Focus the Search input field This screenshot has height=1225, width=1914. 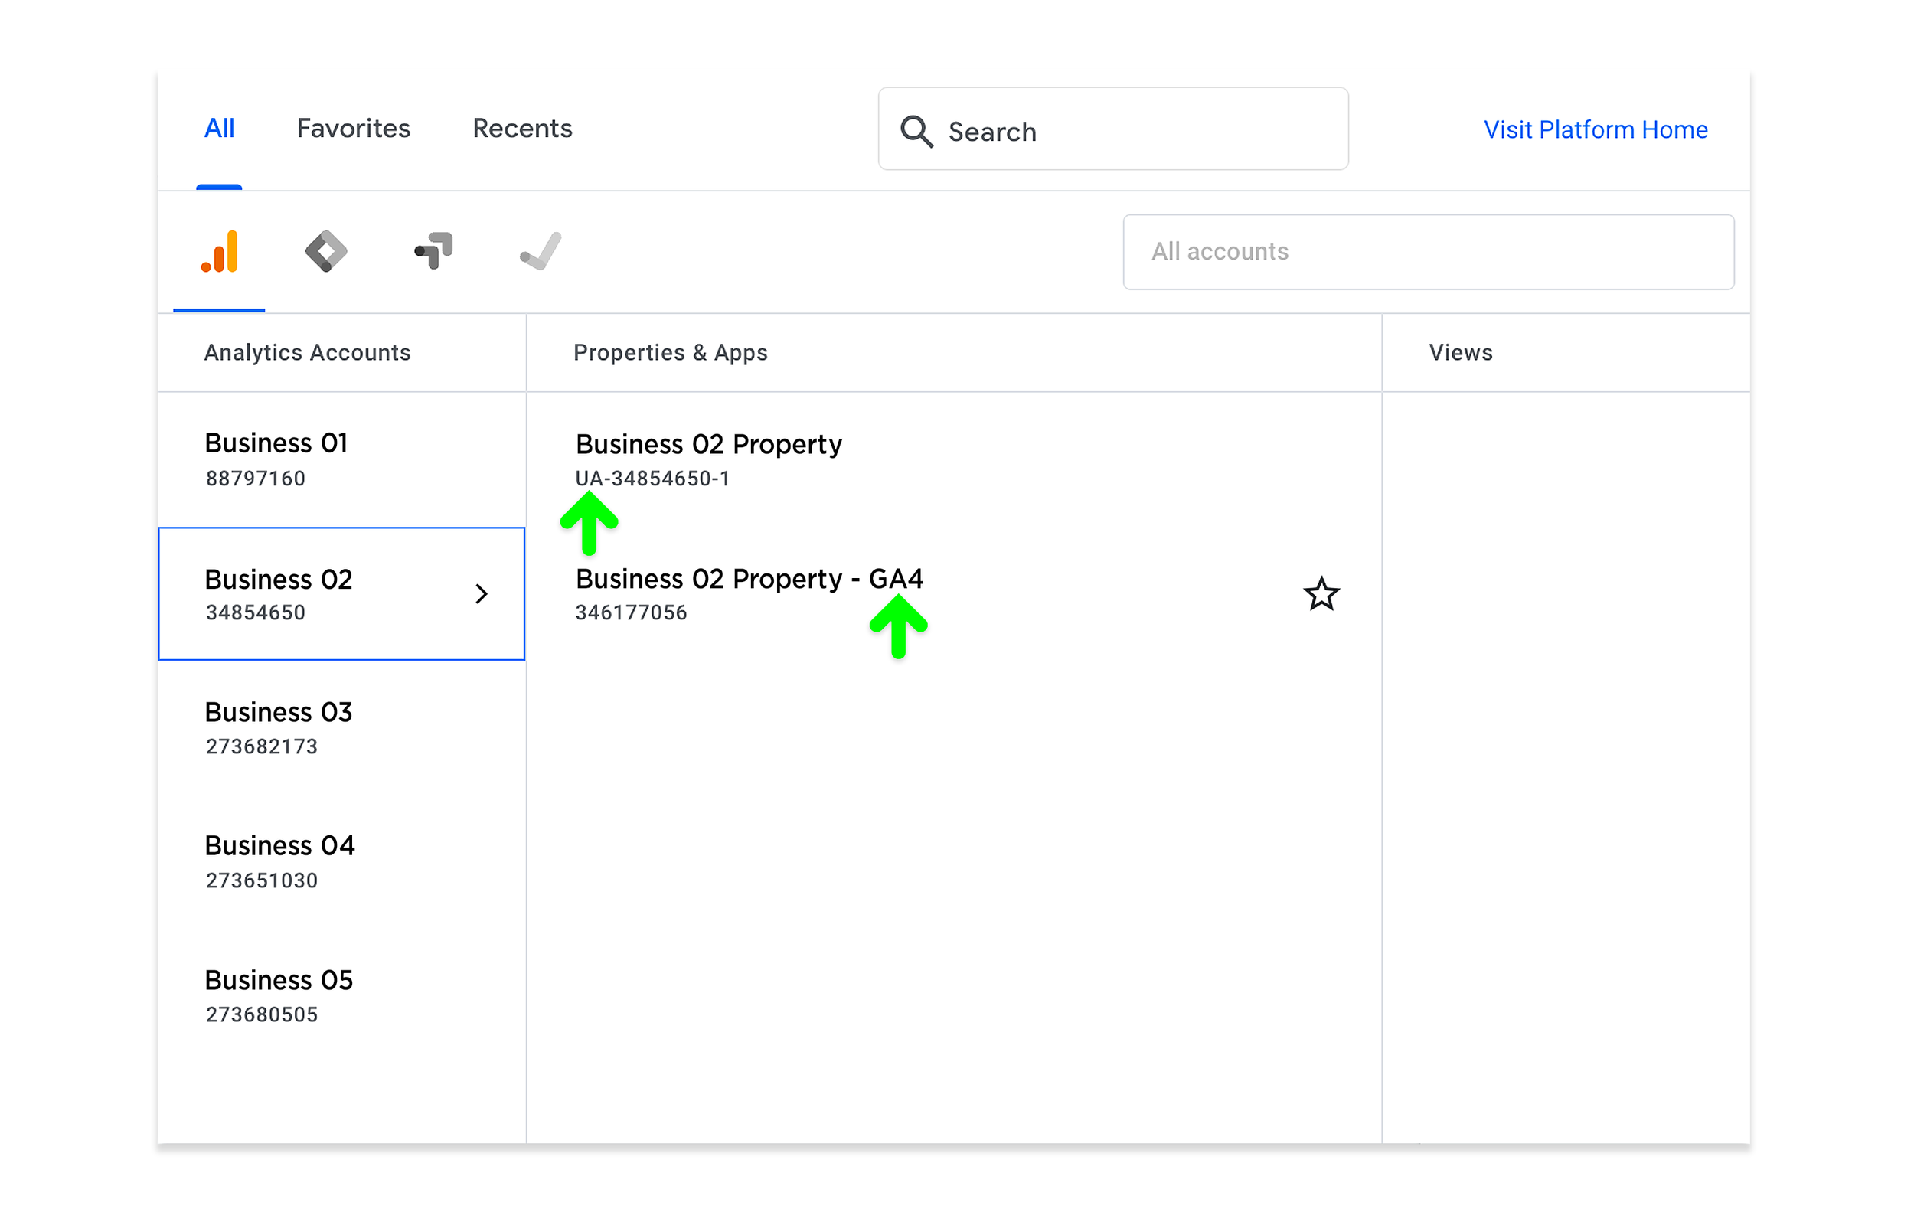point(1112,129)
